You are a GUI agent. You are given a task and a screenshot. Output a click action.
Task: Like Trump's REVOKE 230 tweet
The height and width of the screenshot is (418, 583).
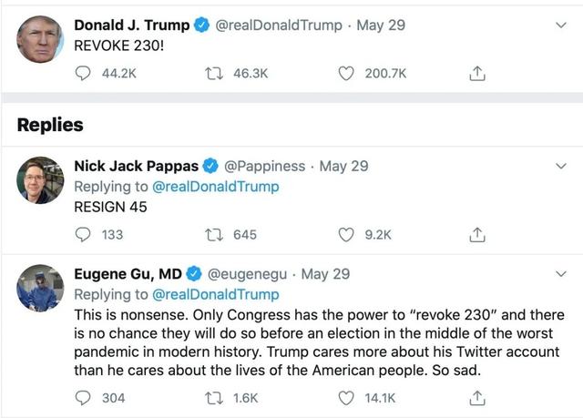tap(346, 72)
